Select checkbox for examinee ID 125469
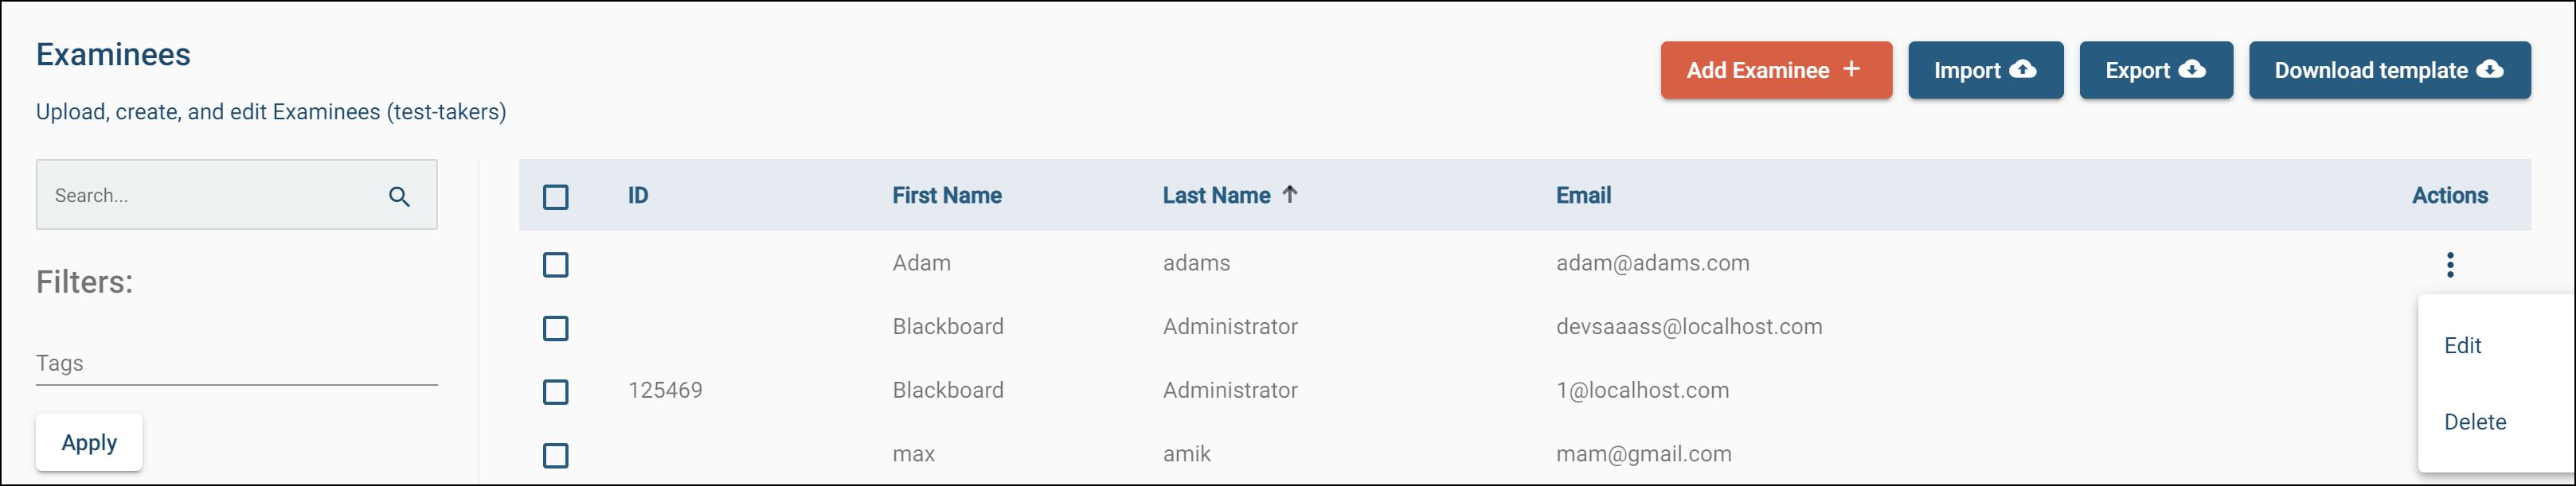 point(556,391)
